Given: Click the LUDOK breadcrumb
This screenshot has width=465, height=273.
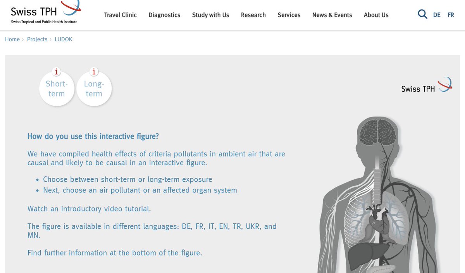Looking at the screenshot, I should tap(64, 39).
